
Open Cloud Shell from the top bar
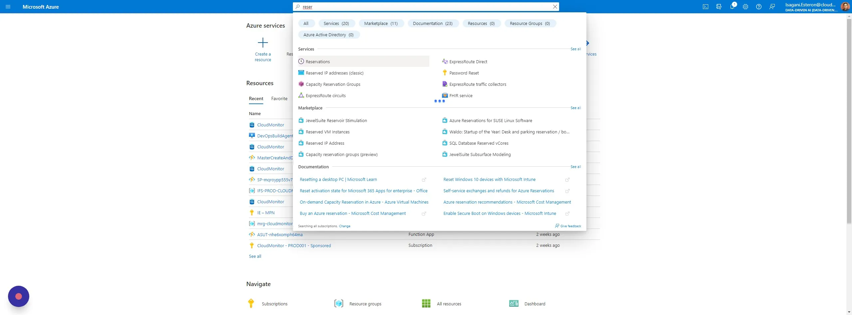pyautogui.click(x=705, y=7)
